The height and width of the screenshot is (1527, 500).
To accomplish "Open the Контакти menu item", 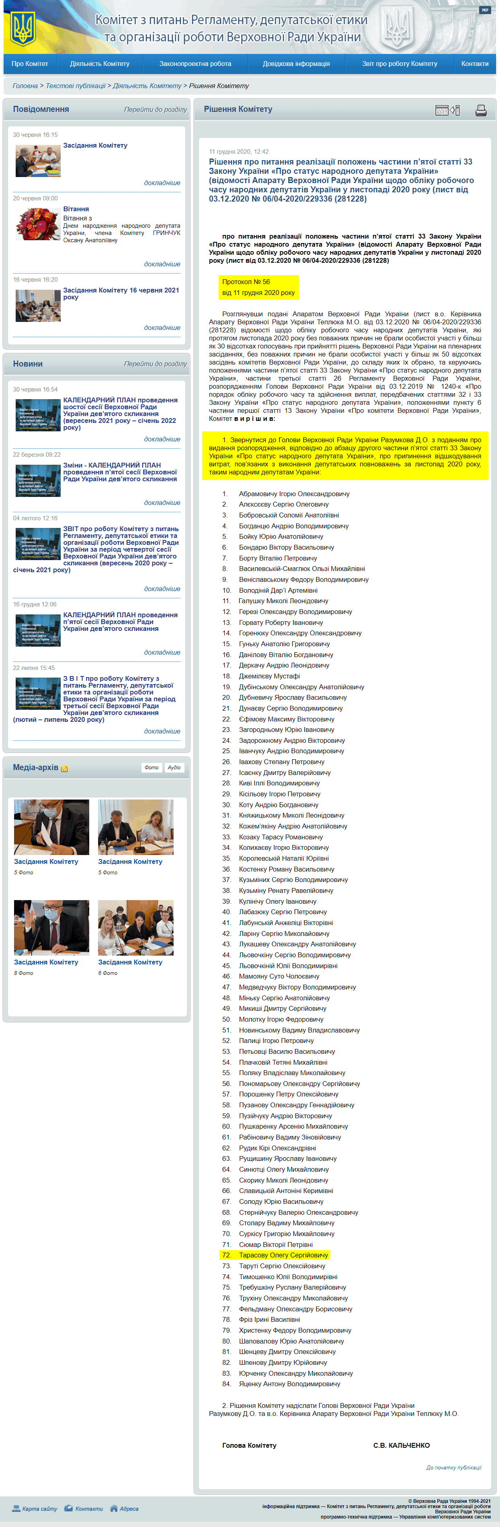I will coord(475,64).
